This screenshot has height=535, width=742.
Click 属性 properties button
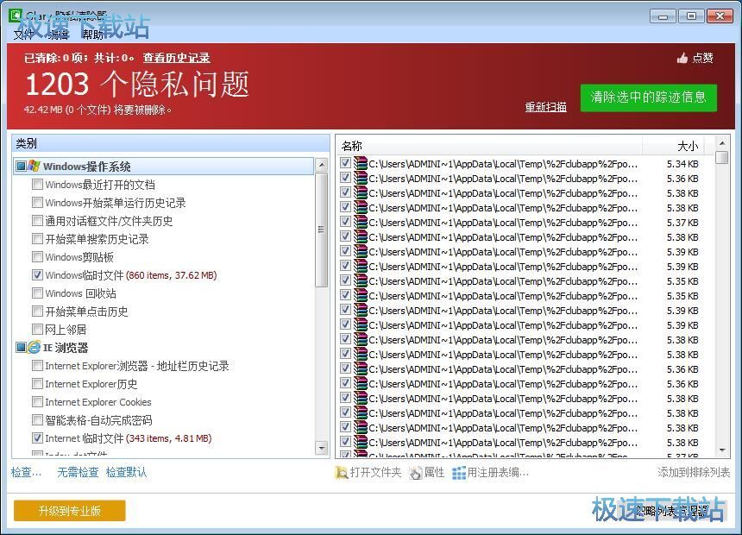point(427,473)
